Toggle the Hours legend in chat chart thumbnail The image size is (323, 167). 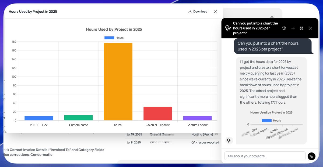(271, 121)
